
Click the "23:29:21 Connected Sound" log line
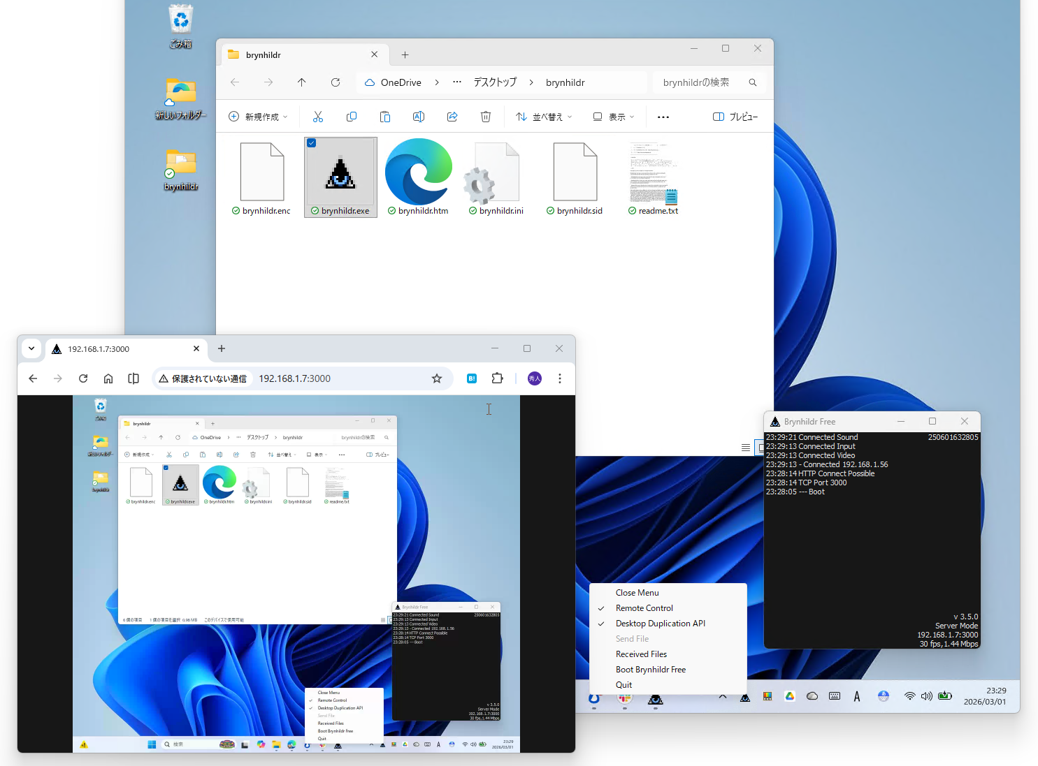click(x=812, y=437)
